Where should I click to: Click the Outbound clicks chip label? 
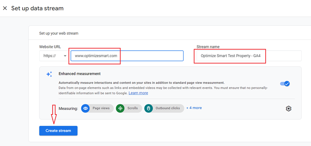point(168,108)
